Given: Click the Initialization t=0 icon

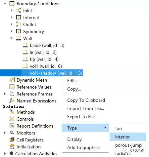Looking at the screenshot, I should pos(12,146).
